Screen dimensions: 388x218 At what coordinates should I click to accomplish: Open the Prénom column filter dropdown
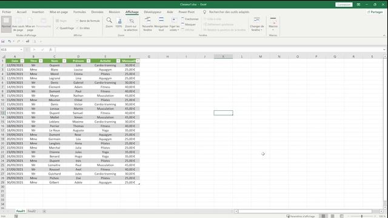[89, 61]
